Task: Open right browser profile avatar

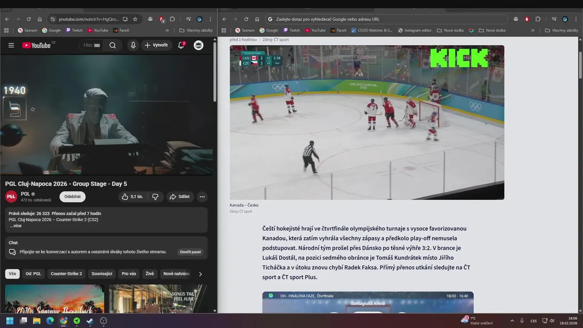Action: tap(565, 19)
